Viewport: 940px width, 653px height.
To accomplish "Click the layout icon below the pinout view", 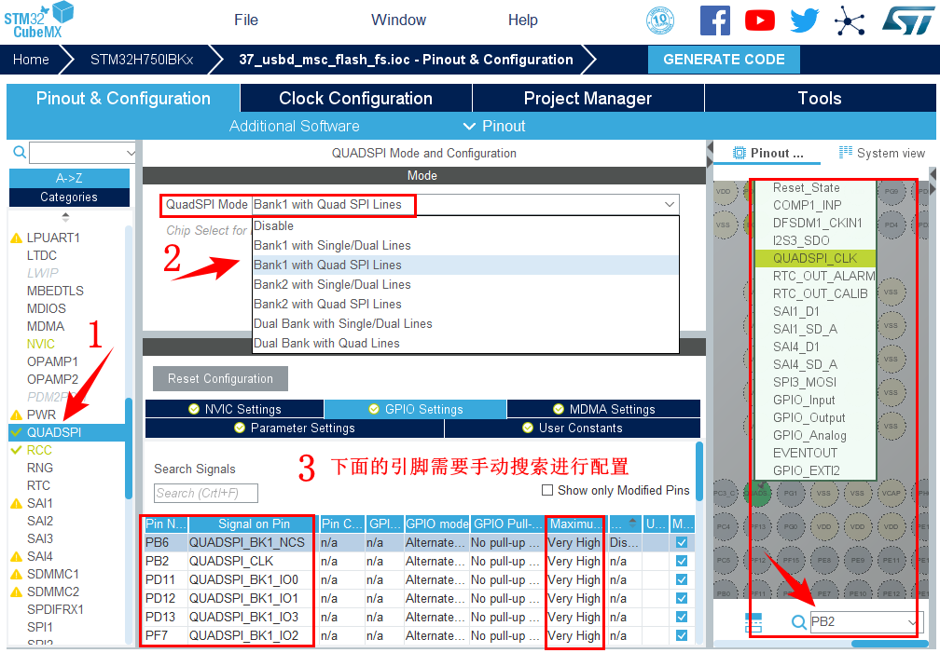I will point(753,623).
